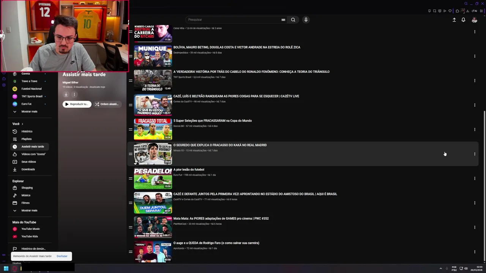Open title 'CAZÉ, LUÍS E BELTRÃO RANQUEIAM AS PIORES COISAS'
The width and height of the screenshot is (486, 273).
(x=236, y=96)
